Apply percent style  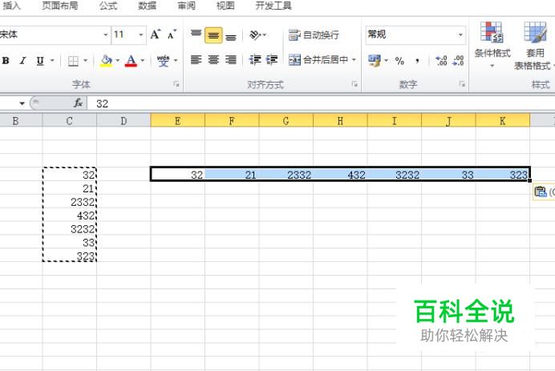point(399,61)
